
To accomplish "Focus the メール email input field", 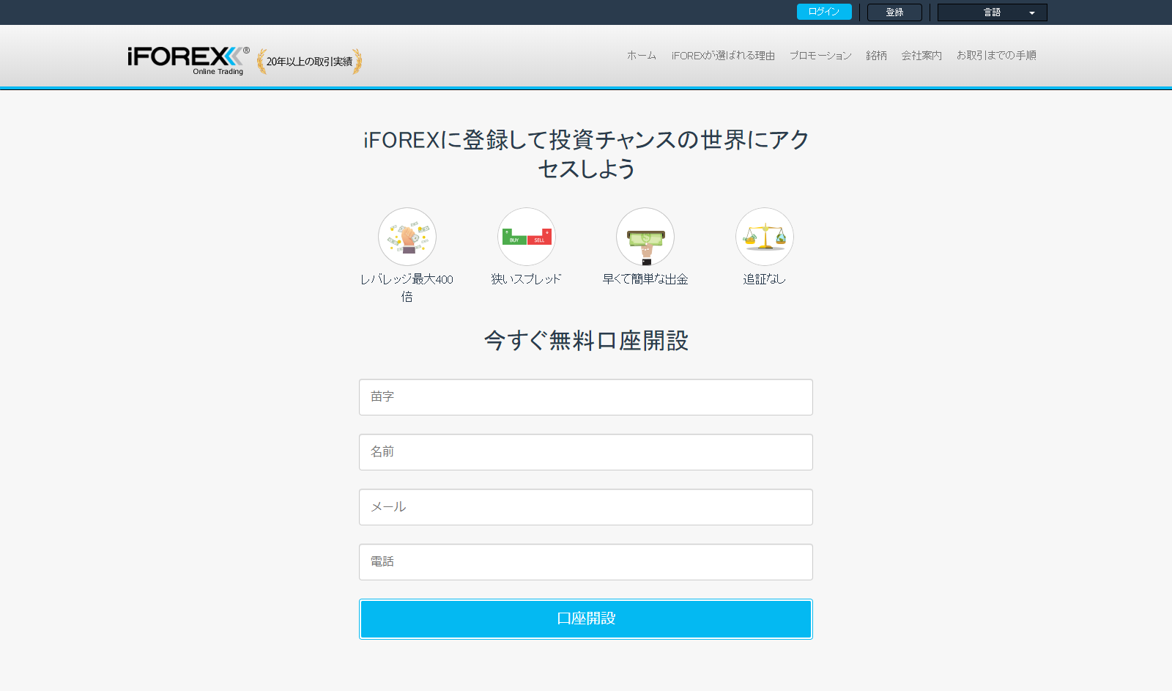I will [586, 507].
